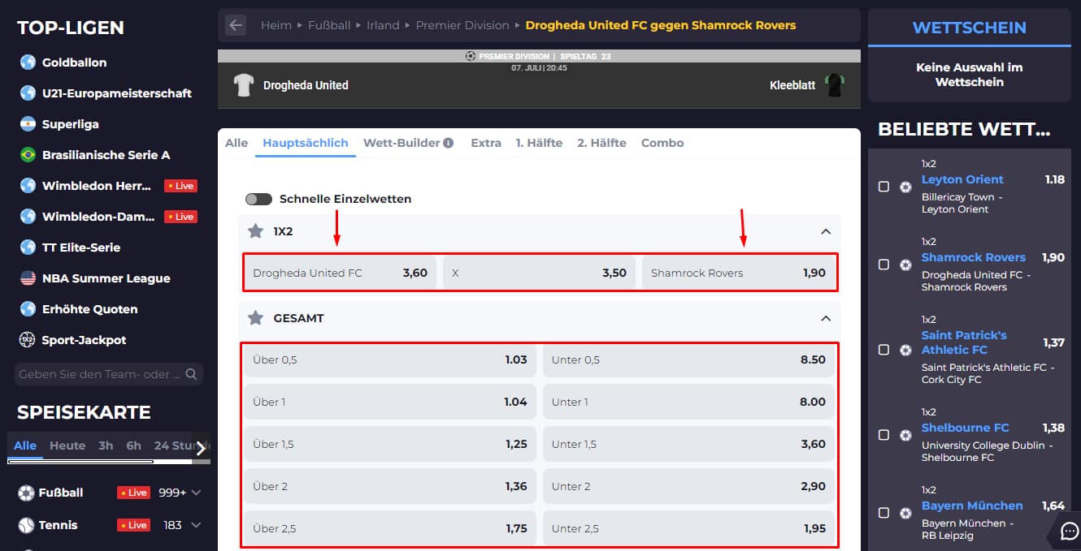This screenshot has height=551, width=1081.
Task: Click the Sport-Jackpot 1X2 ball icon
Action: [27, 340]
